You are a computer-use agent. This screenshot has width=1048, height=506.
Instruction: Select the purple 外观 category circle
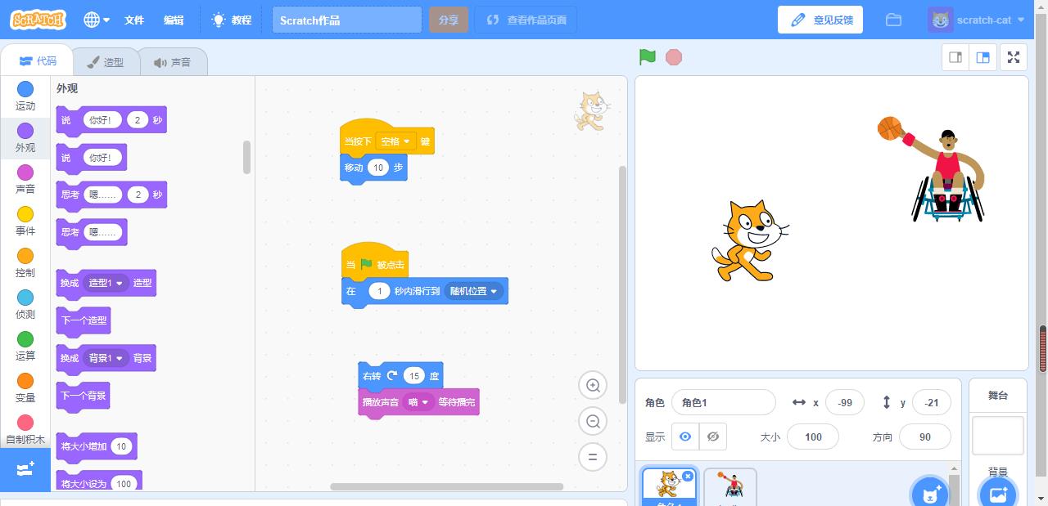tap(25, 131)
